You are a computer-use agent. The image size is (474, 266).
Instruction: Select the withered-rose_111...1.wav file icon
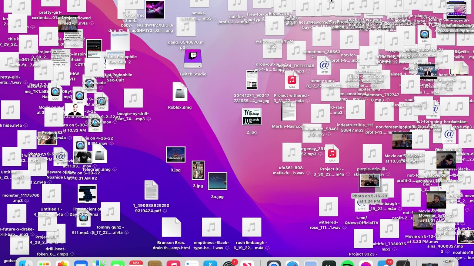328,207
